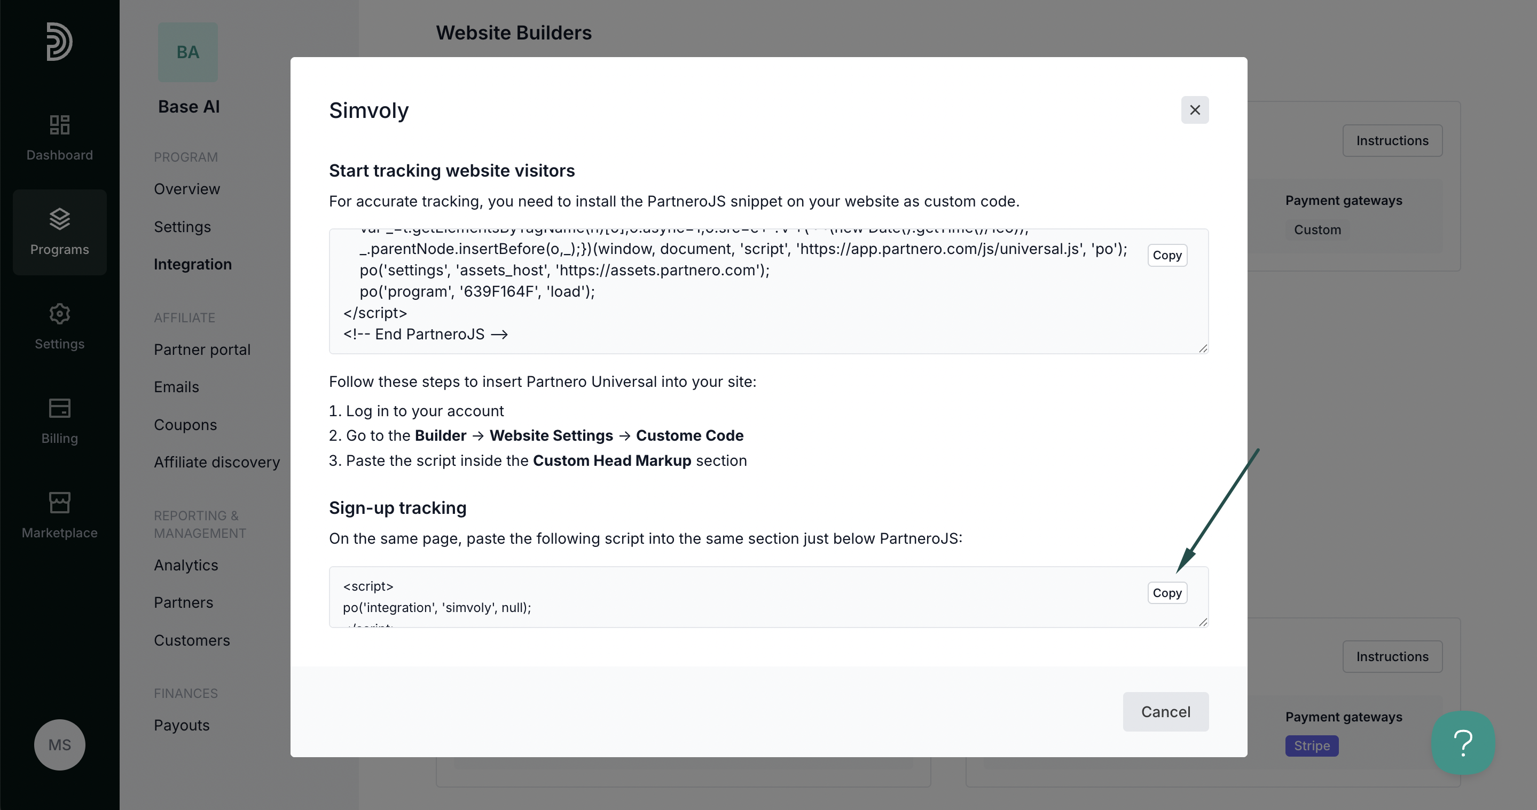The width and height of the screenshot is (1537, 810).
Task: Open the Instructions button near Stripe gateway
Action: click(x=1392, y=656)
